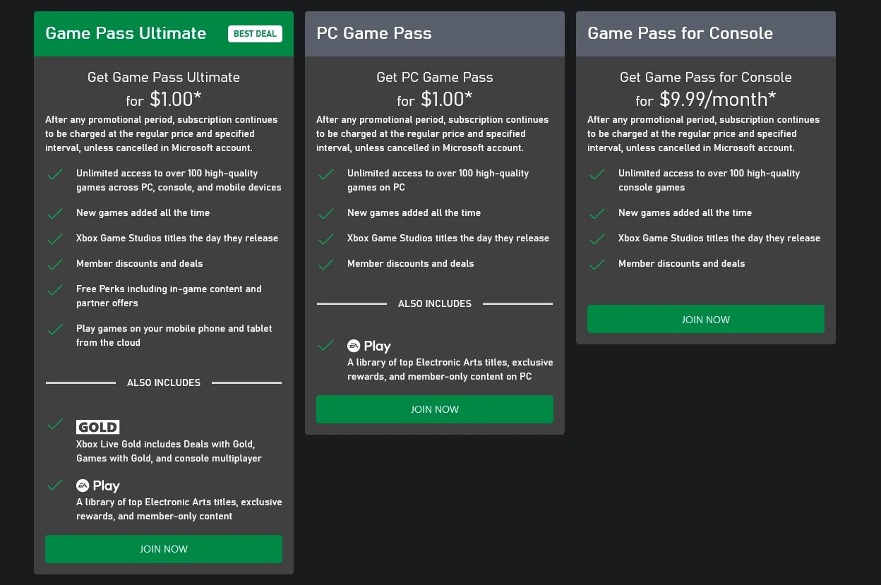Click the checkmark next to Member discounts on PC Game Pass
881x585 pixels.
(x=326, y=264)
